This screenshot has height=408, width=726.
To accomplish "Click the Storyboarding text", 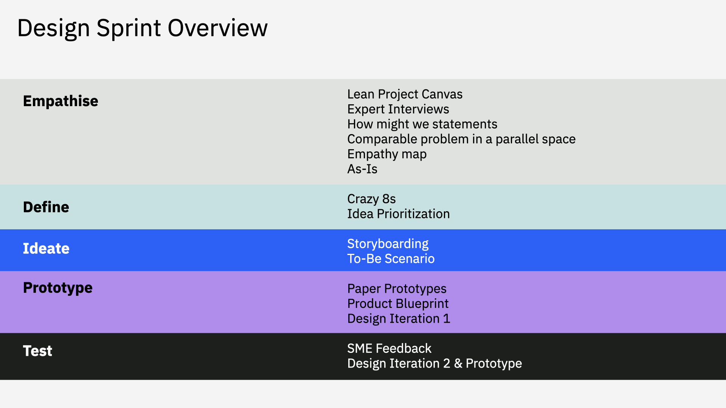I will click(x=388, y=244).
